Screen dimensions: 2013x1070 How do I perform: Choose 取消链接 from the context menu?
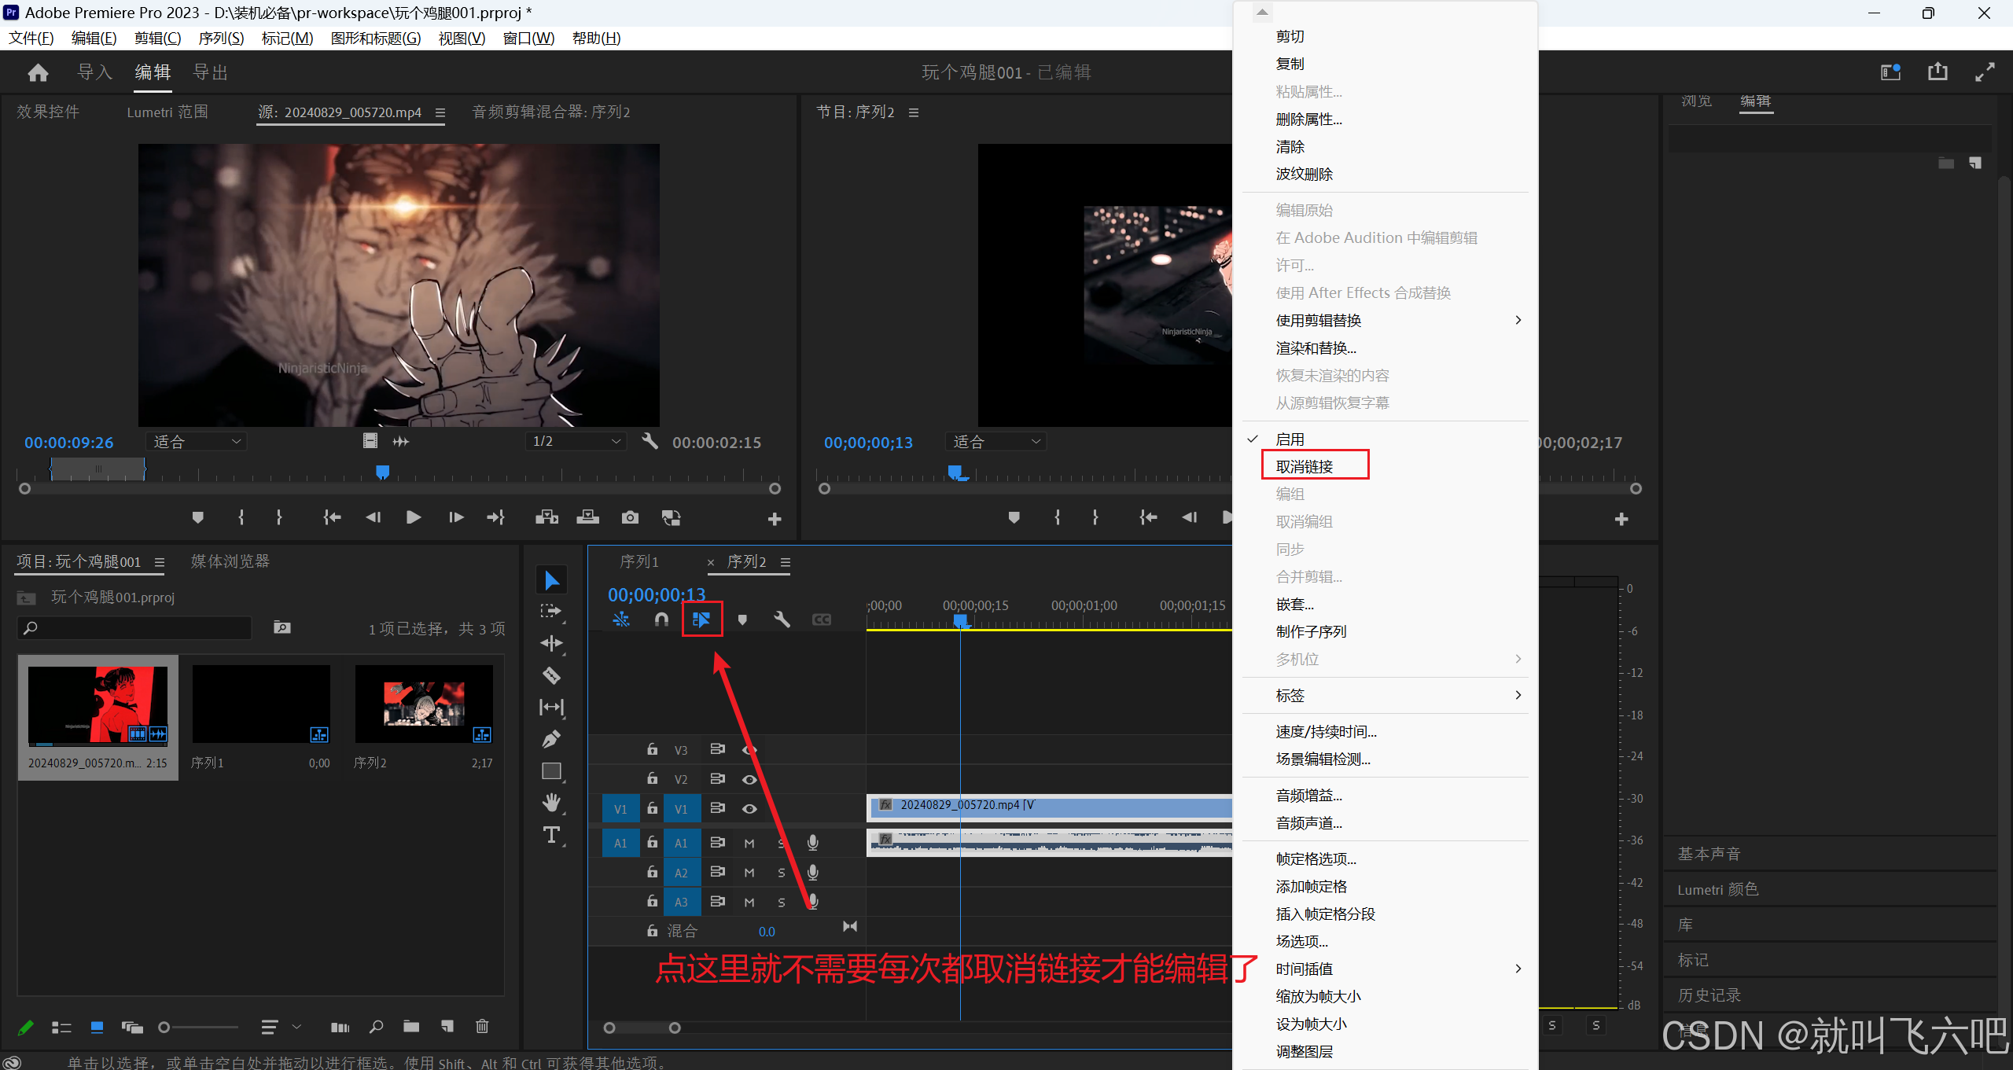pos(1305,466)
